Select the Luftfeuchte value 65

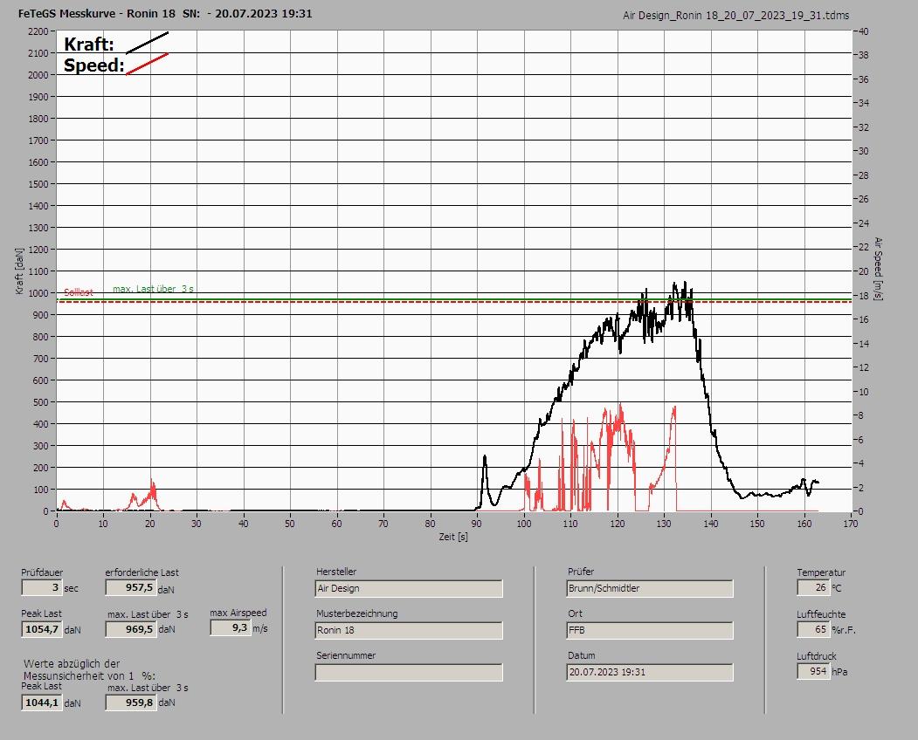click(x=813, y=629)
